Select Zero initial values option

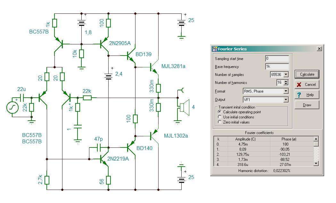pyautogui.click(x=220, y=122)
